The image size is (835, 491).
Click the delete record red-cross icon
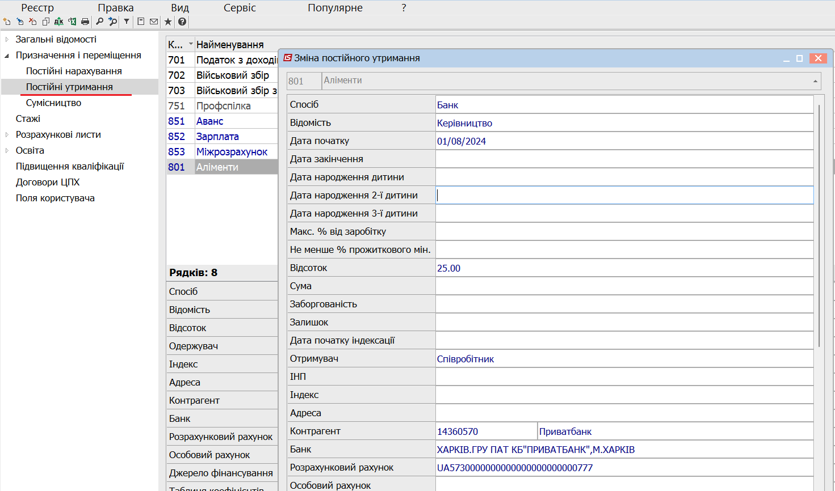[x=33, y=22]
